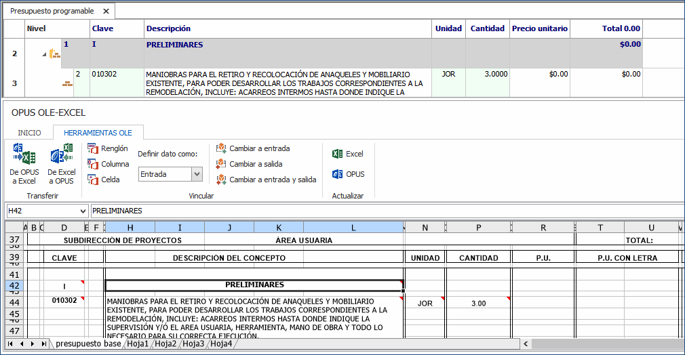Go to the previous sheet tab arrow
Viewport: 685px width, 355px height.
click(x=22, y=344)
